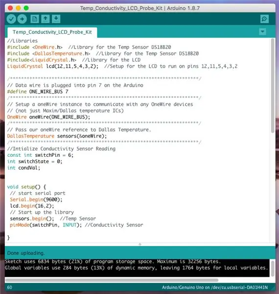Expand the tab options dropdown arrow
The image size is (279, 294).
[x=262, y=32]
